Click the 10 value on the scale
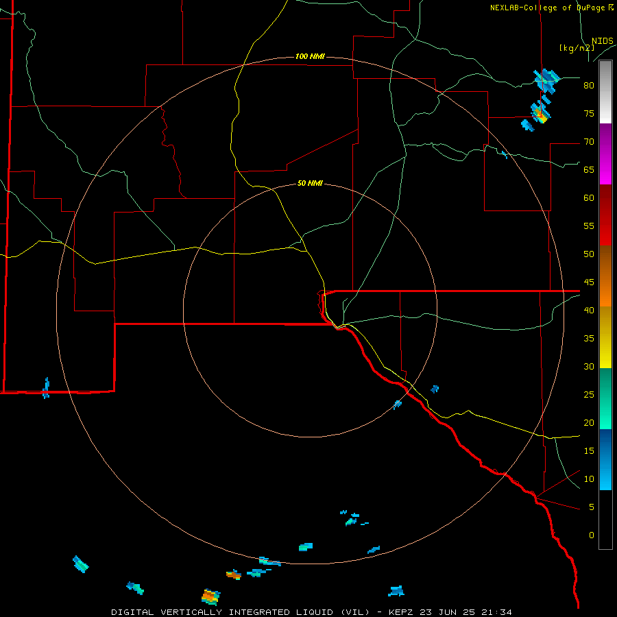617x617 pixels. [589, 479]
